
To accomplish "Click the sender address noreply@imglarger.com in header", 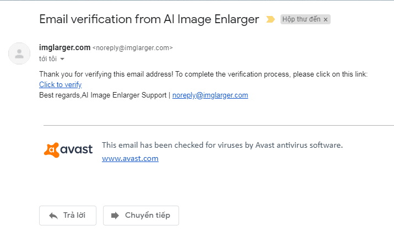I will click(x=133, y=48).
